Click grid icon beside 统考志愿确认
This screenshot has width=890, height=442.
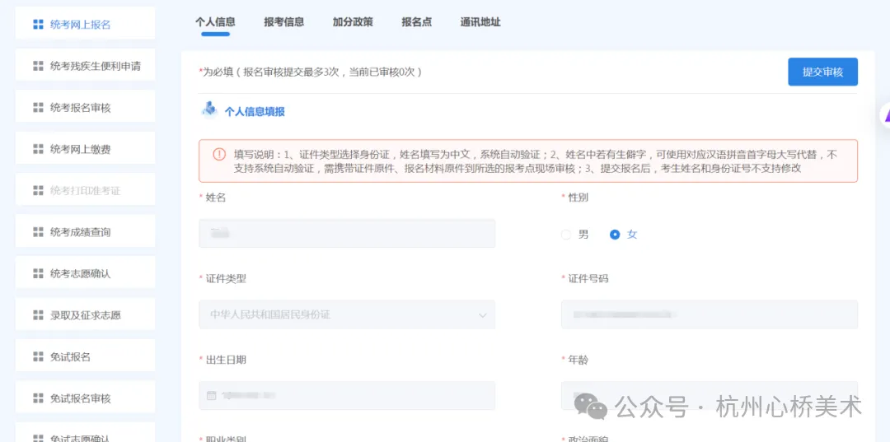pos(38,274)
